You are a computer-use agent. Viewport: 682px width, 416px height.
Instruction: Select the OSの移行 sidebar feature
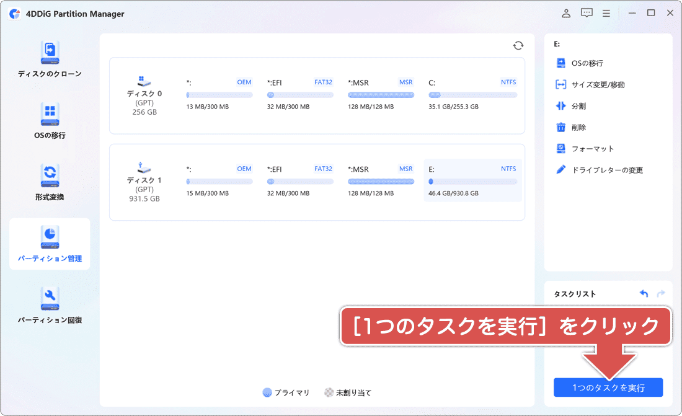pos(50,120)
